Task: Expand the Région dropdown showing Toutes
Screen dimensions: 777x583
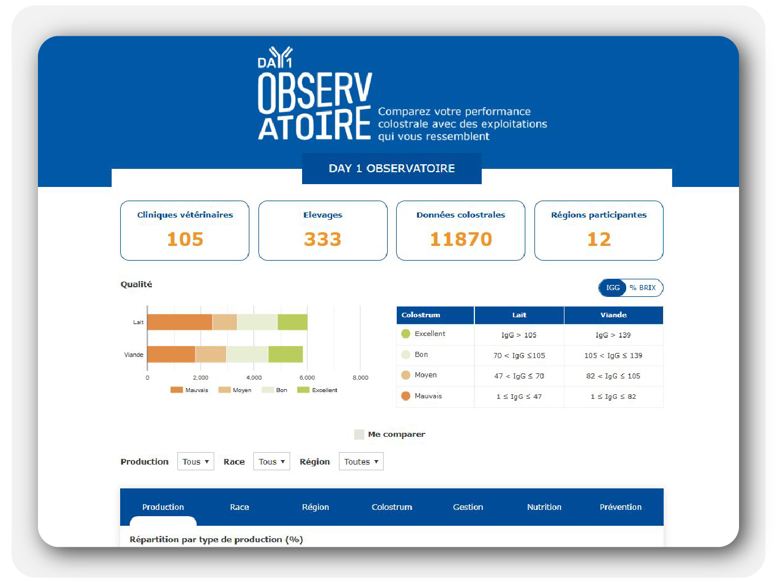Action: click(x=361, y=461)
